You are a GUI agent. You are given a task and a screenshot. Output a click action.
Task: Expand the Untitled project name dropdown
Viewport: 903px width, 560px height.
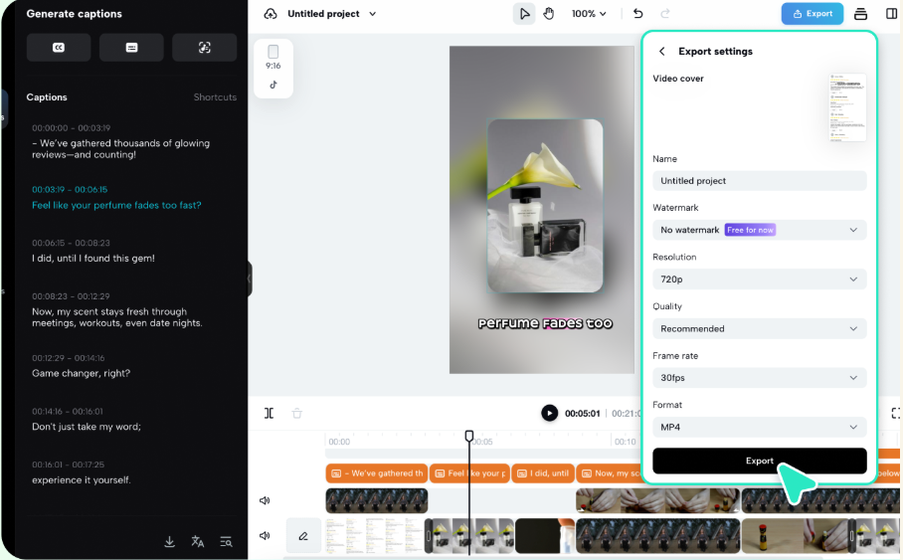pyautogui.click(x=373, y=14)
